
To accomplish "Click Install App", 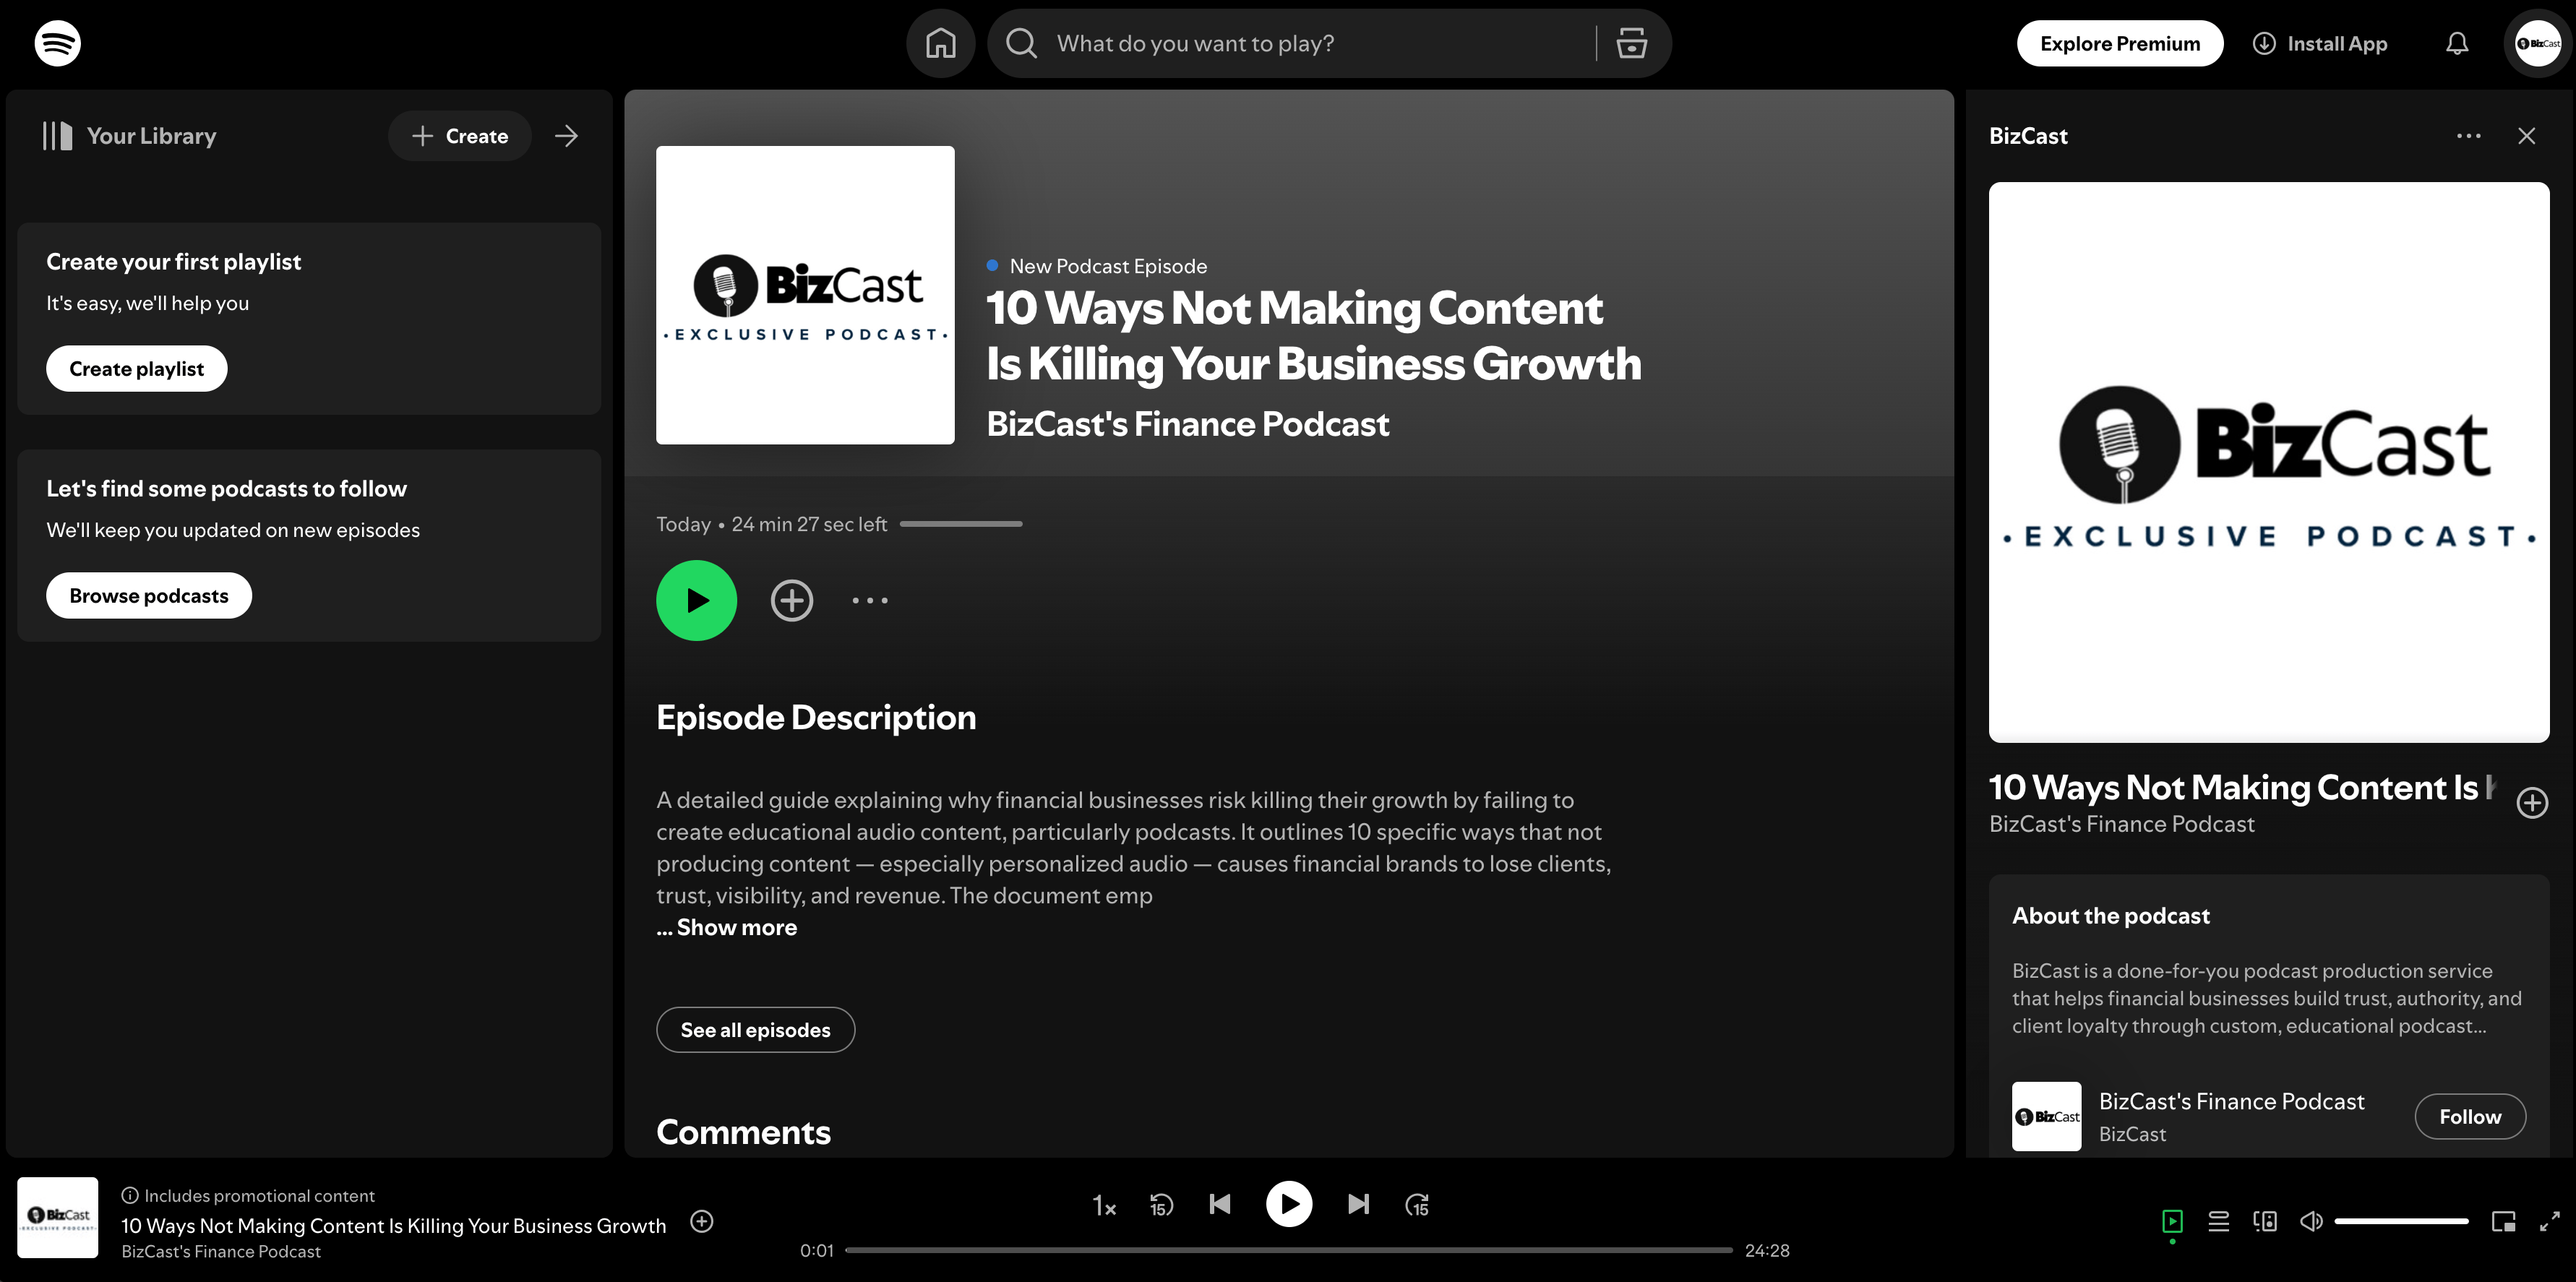I will coord(2319,43).
